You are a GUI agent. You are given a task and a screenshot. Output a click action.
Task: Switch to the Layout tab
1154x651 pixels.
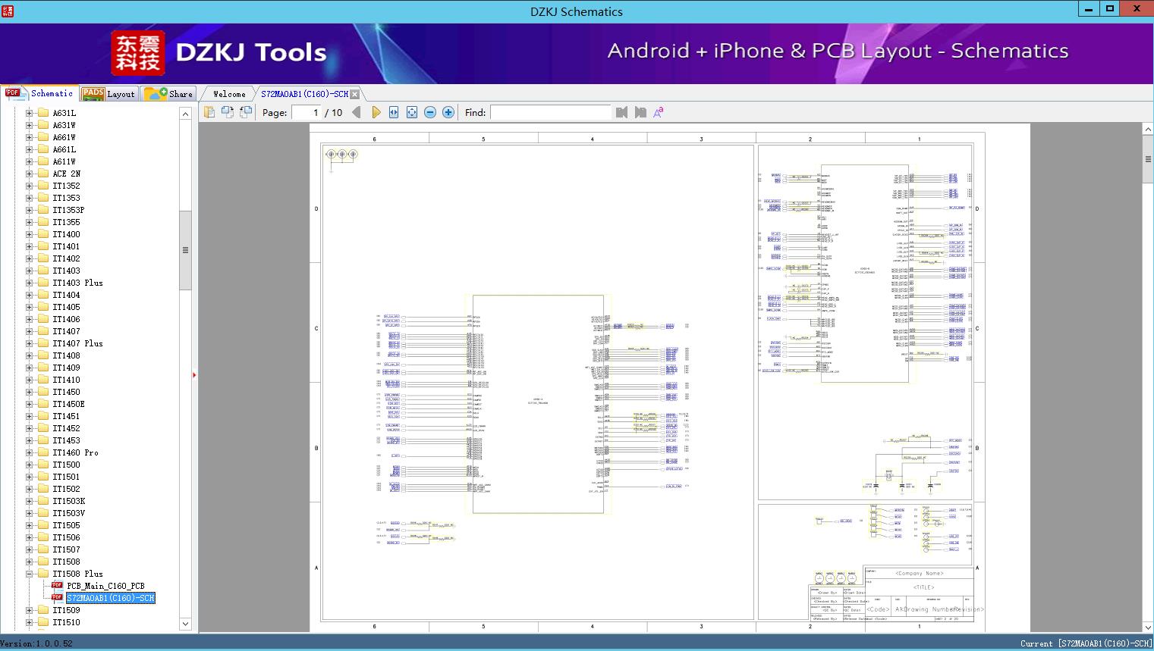click(x=108, y=94)
